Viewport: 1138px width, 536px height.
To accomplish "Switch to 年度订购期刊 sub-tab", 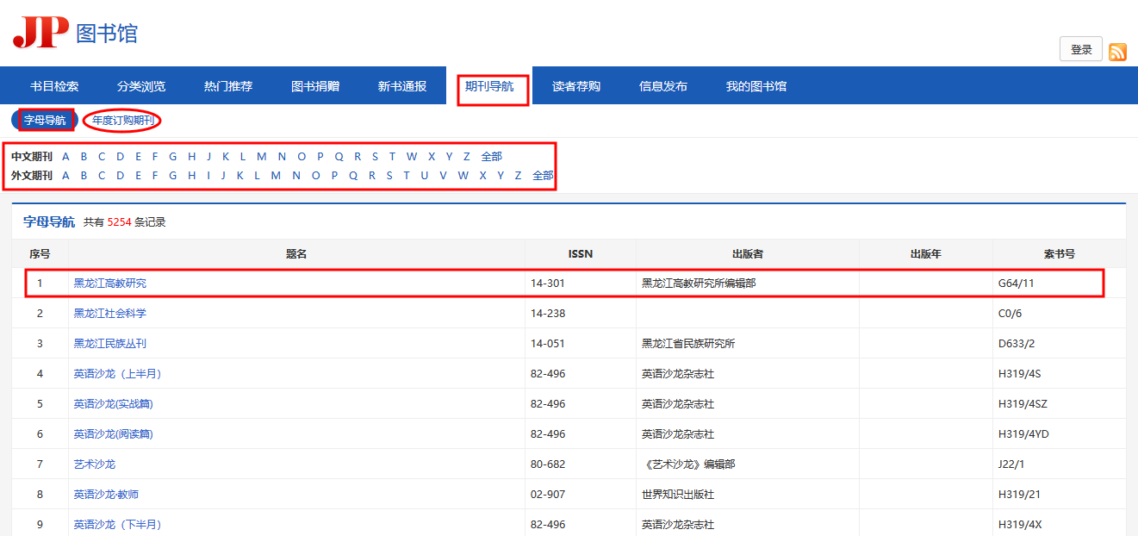I will [x=123, y=121].
